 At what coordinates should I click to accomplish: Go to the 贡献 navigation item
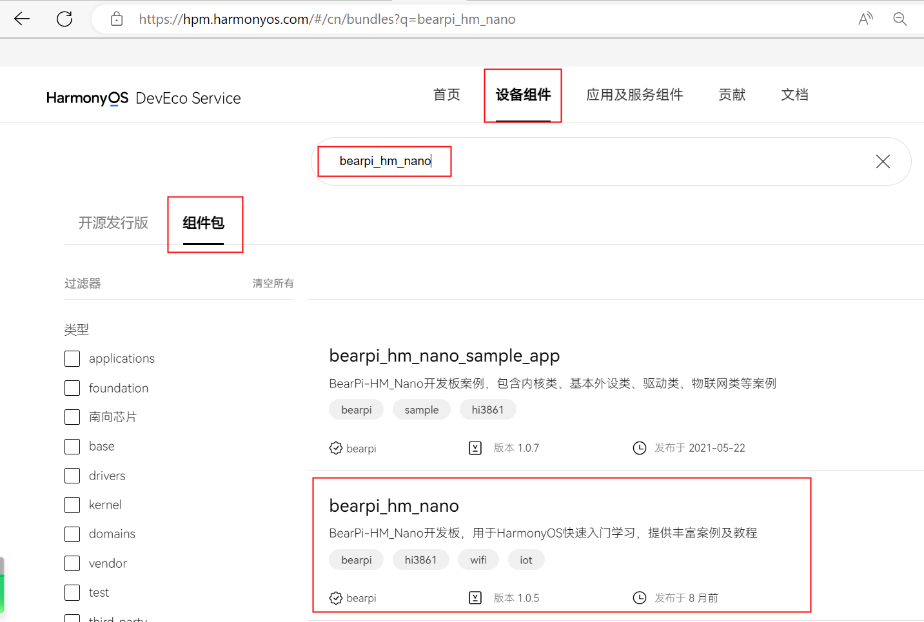tap(732, 95)
